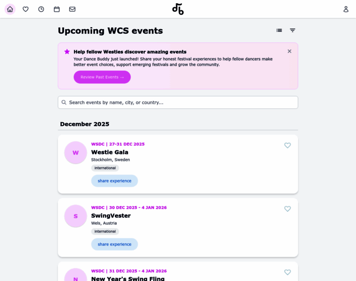The height and width of the screenshot is (281, 356).
Task: Open favorites heart icon in top navigation
Action: 26,9
